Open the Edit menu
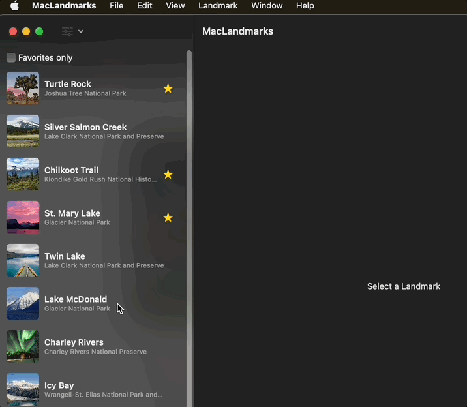 pyautogui.click(x=144, y=6)
